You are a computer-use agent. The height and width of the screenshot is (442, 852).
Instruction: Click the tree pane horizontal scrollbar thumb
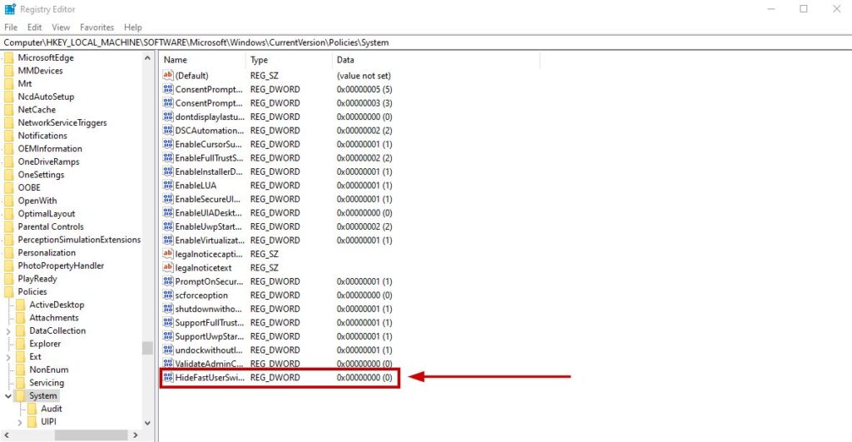pos(92,435)
